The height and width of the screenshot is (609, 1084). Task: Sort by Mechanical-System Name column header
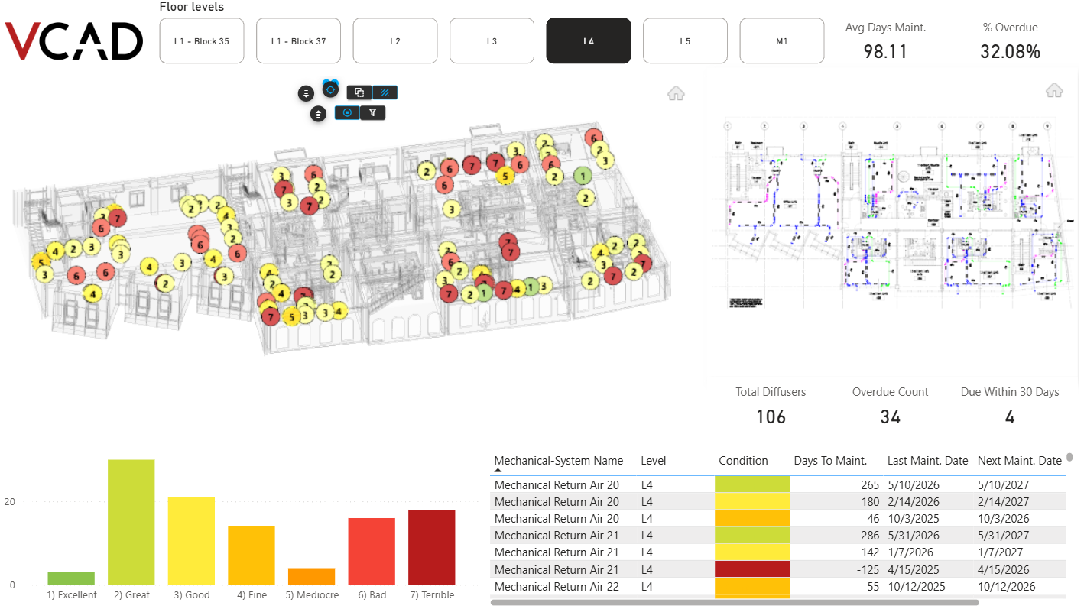559,461
